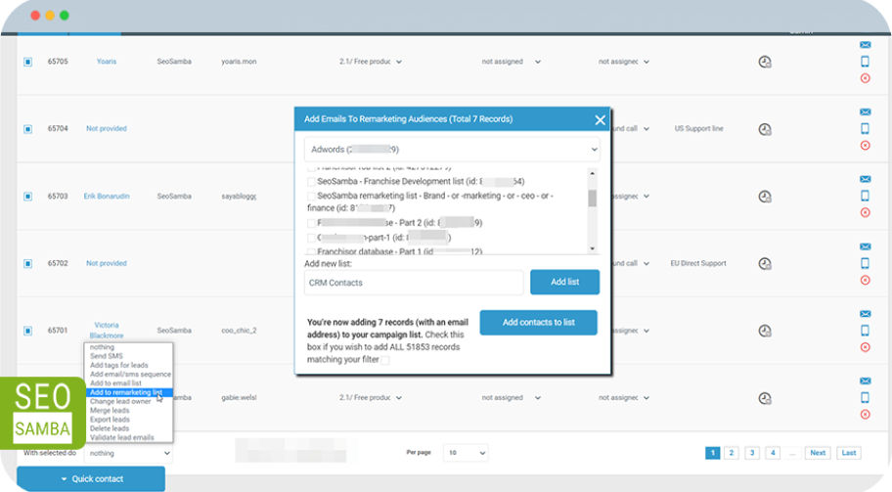
Task: Check the 'Part 2' audience list checkbox
Action: coord(311,223)
